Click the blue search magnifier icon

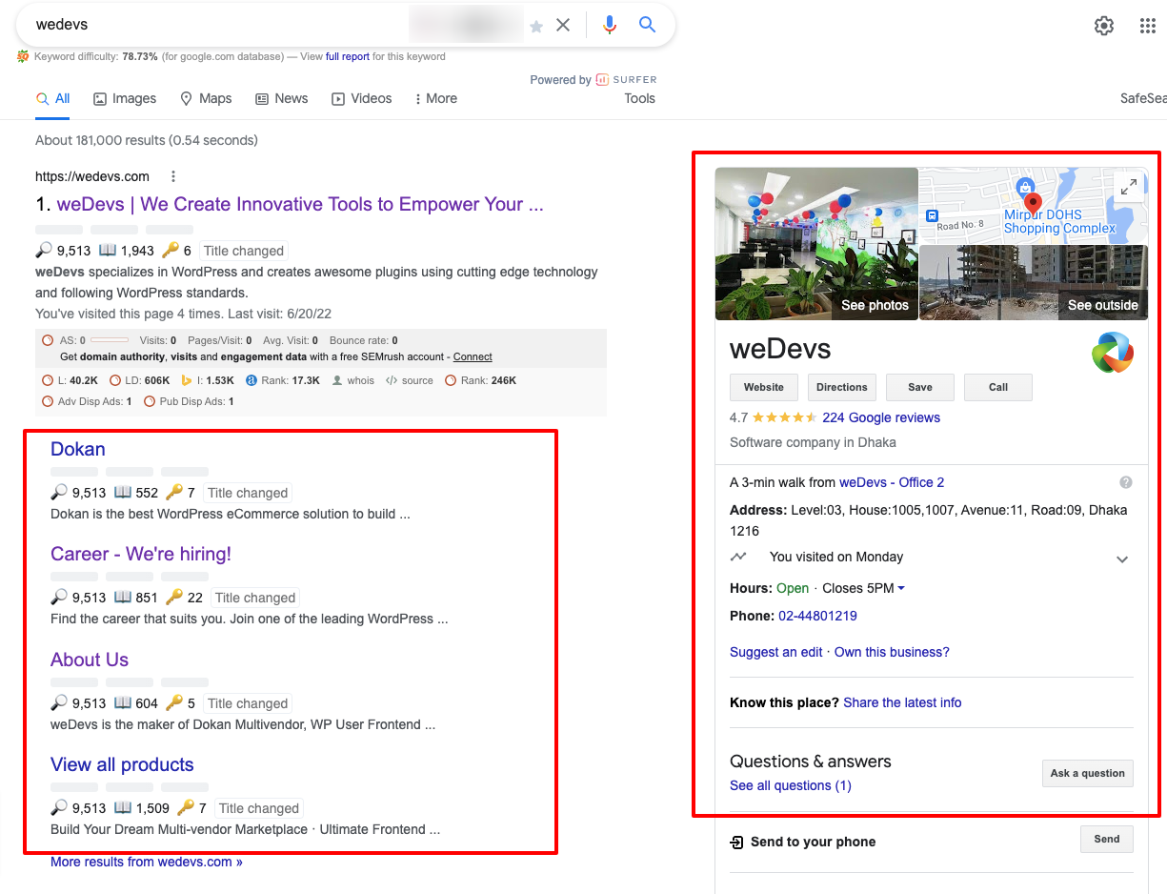(x=647, y=25)
